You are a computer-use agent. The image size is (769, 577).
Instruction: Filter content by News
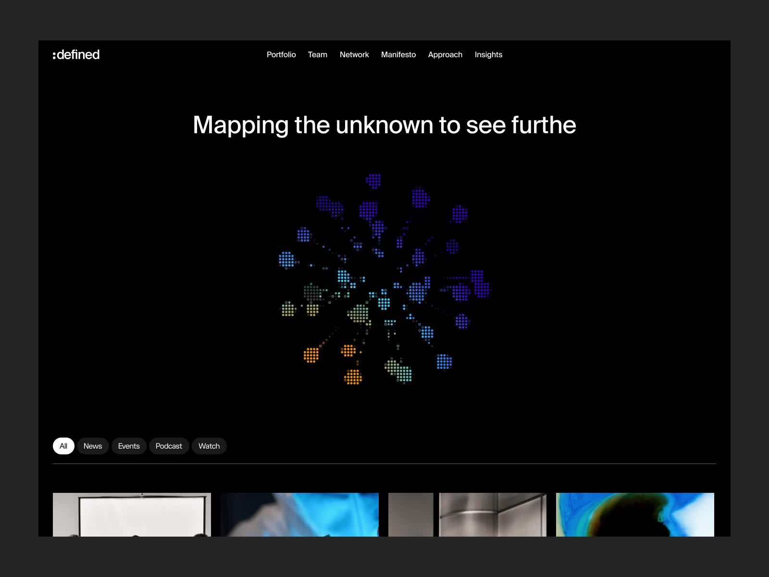click(x=93, y=446)
